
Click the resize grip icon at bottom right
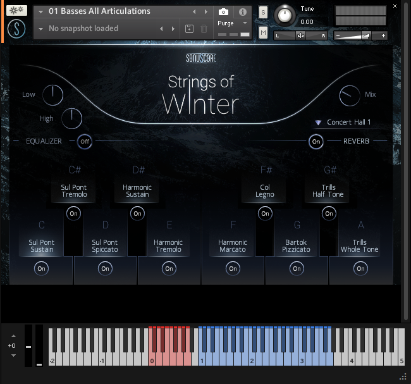pyautogui.click(x=403, y=378)
